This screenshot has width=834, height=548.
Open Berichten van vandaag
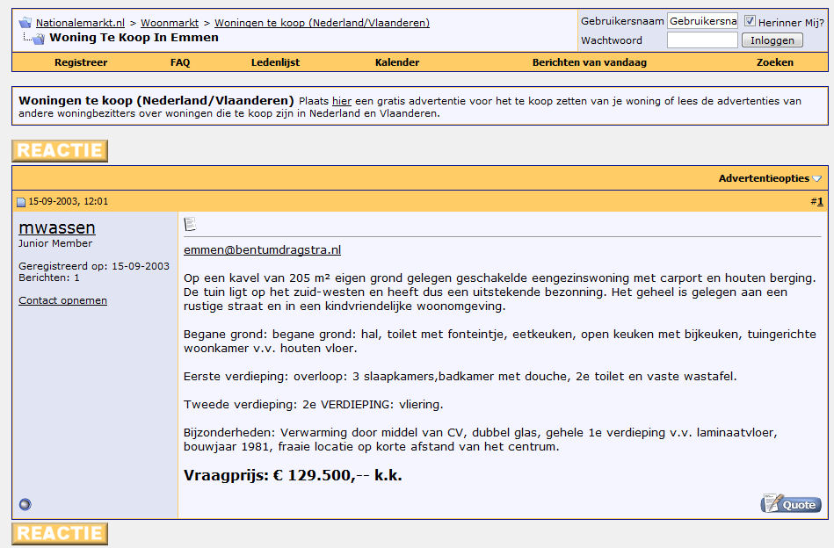(x=590, y=62)
